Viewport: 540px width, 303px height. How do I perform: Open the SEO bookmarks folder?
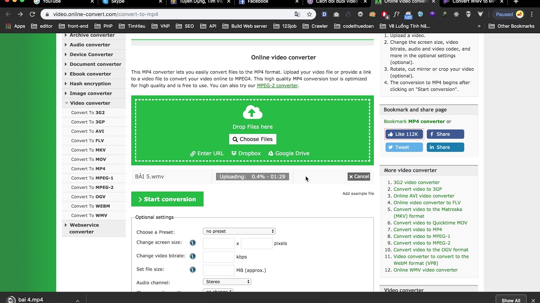[185, 26]
